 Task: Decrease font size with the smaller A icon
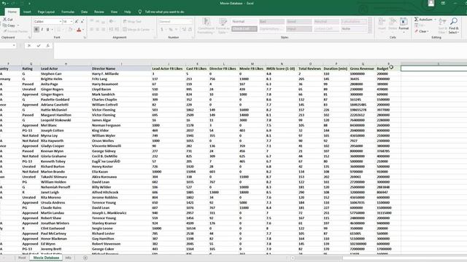[x=82, y=21]
